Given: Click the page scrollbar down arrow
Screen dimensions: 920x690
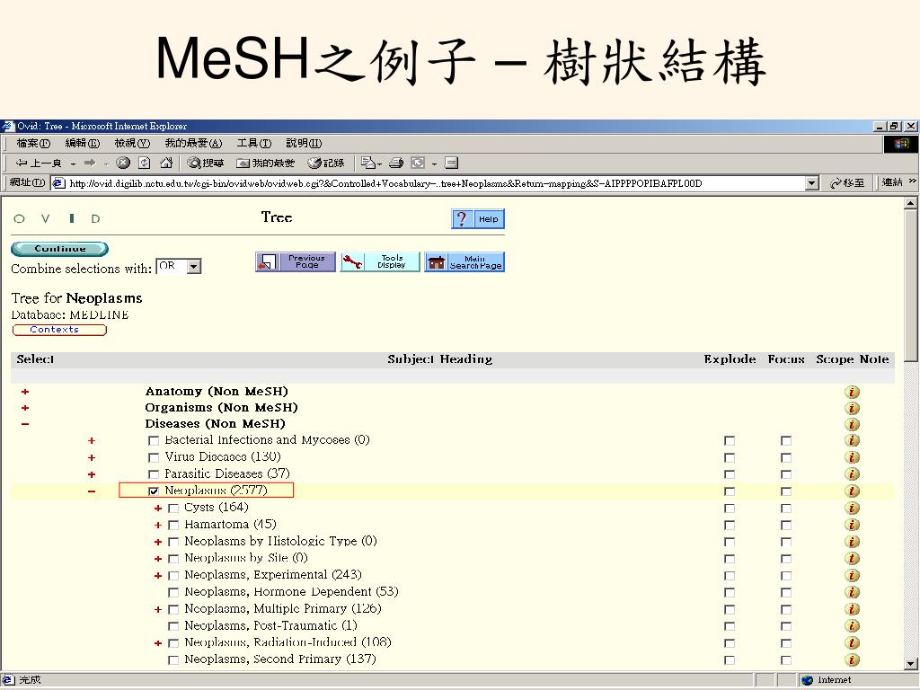Looking at the screenshot, I should (x=911, y=664).
